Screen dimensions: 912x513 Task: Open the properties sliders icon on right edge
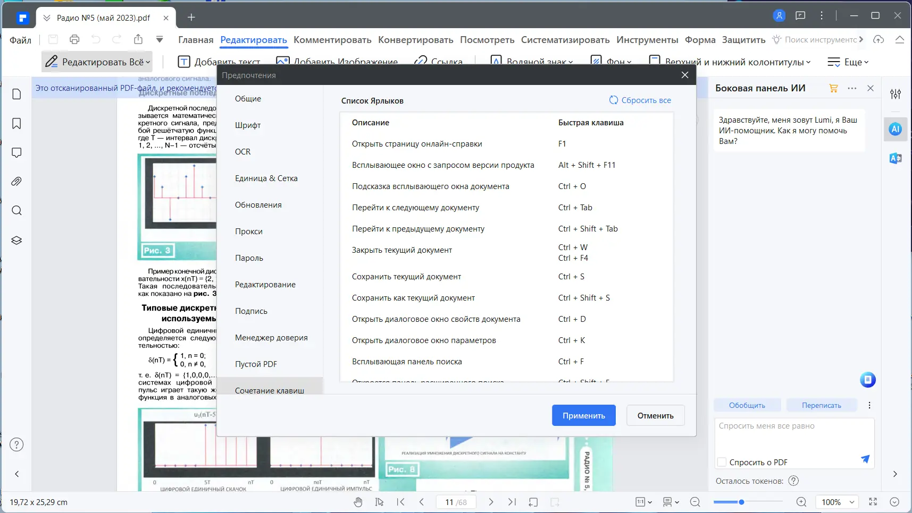[x=896, y=94]
